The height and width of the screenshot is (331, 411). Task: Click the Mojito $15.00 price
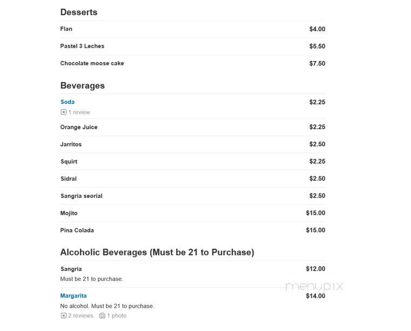coord(316,213)
